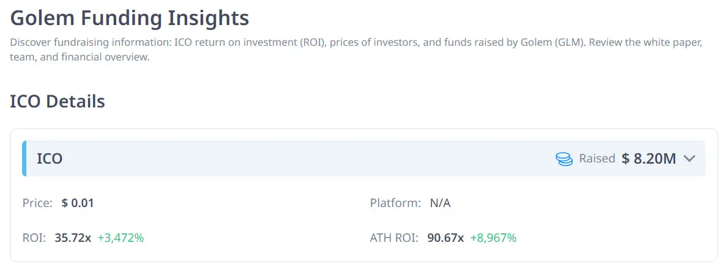Click the green +3,472% percentage
The image size is (728, 273).
tap(121, 238)
